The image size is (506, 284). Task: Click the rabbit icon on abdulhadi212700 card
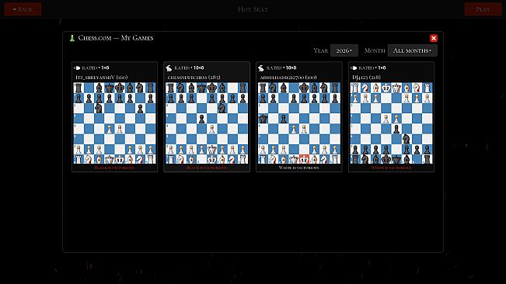[261, 68]
